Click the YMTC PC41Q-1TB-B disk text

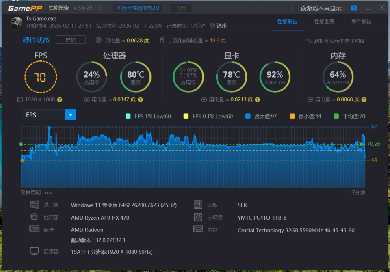(262, 218)
